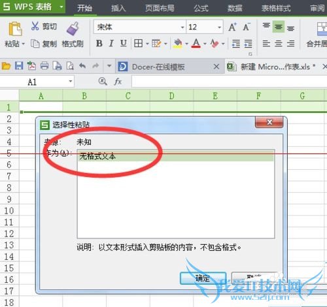Click the export to PDF icon
The height and width of the screenshot is (307, 327).
pyautogui.click(x=31, y=66)
